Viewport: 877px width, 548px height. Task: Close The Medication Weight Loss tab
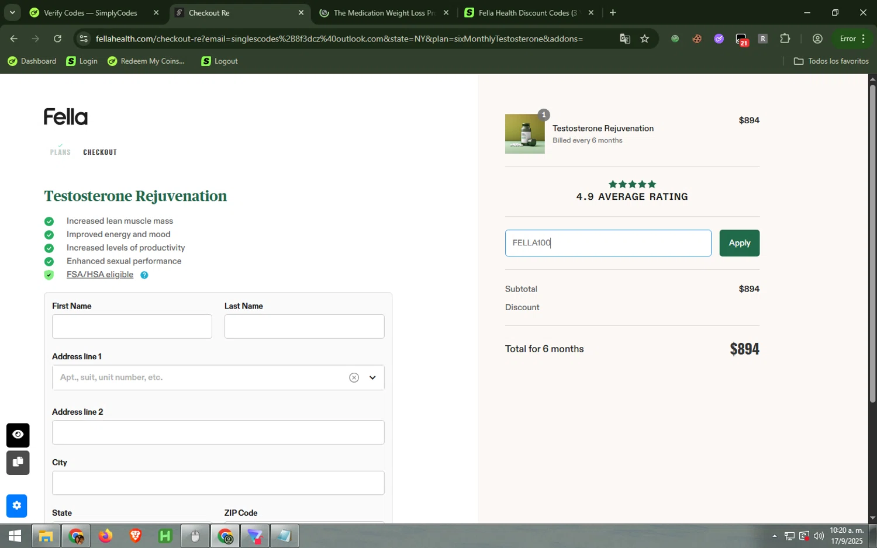pos(446,13)
